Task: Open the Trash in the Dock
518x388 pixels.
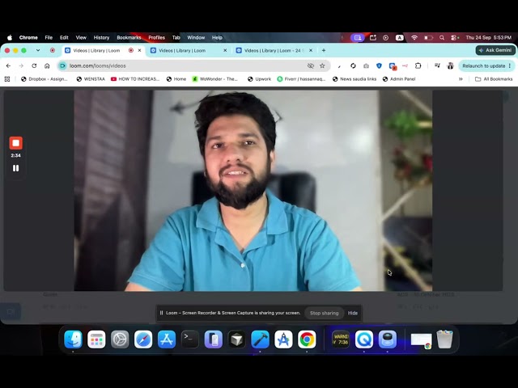Action: [444, 339]
